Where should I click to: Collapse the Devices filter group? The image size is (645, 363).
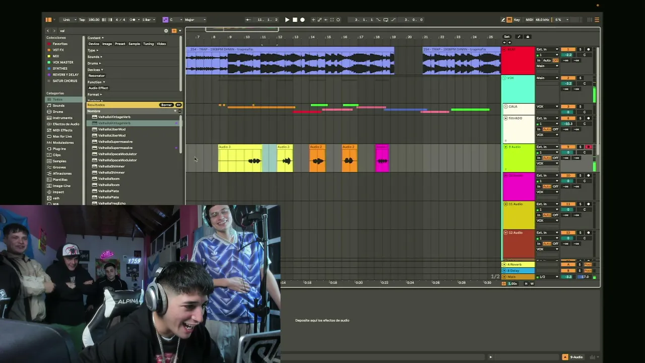(95, 70)
